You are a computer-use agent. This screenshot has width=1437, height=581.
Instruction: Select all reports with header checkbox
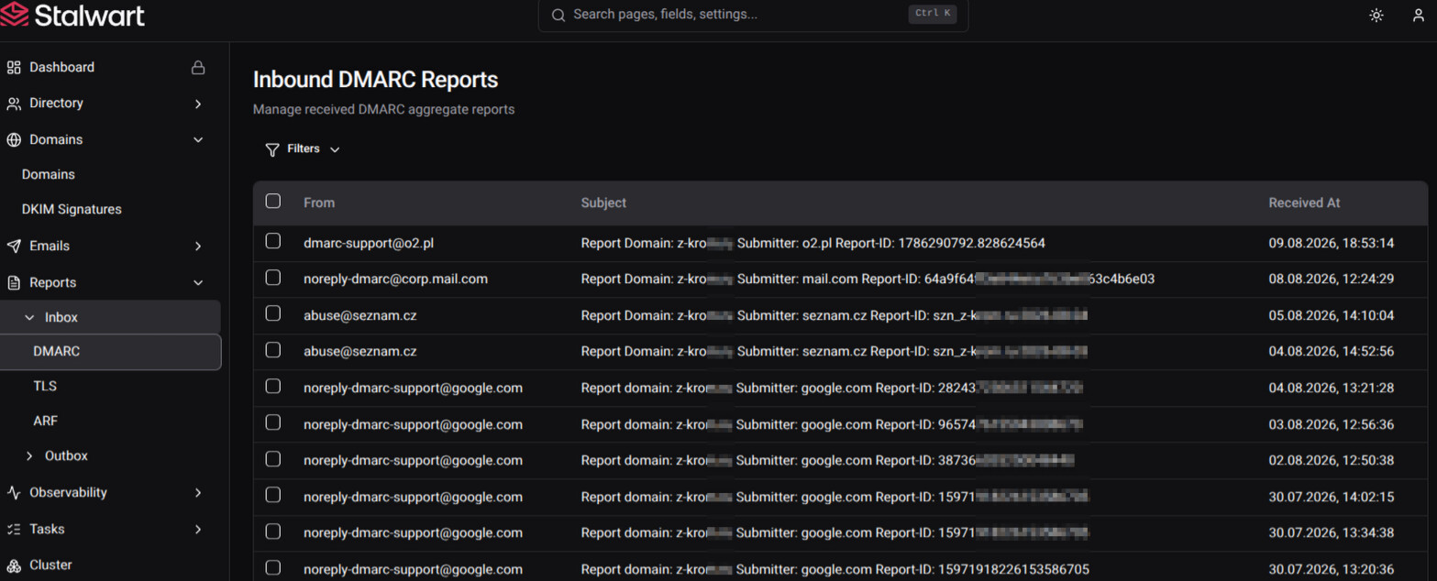coord(273,202)
